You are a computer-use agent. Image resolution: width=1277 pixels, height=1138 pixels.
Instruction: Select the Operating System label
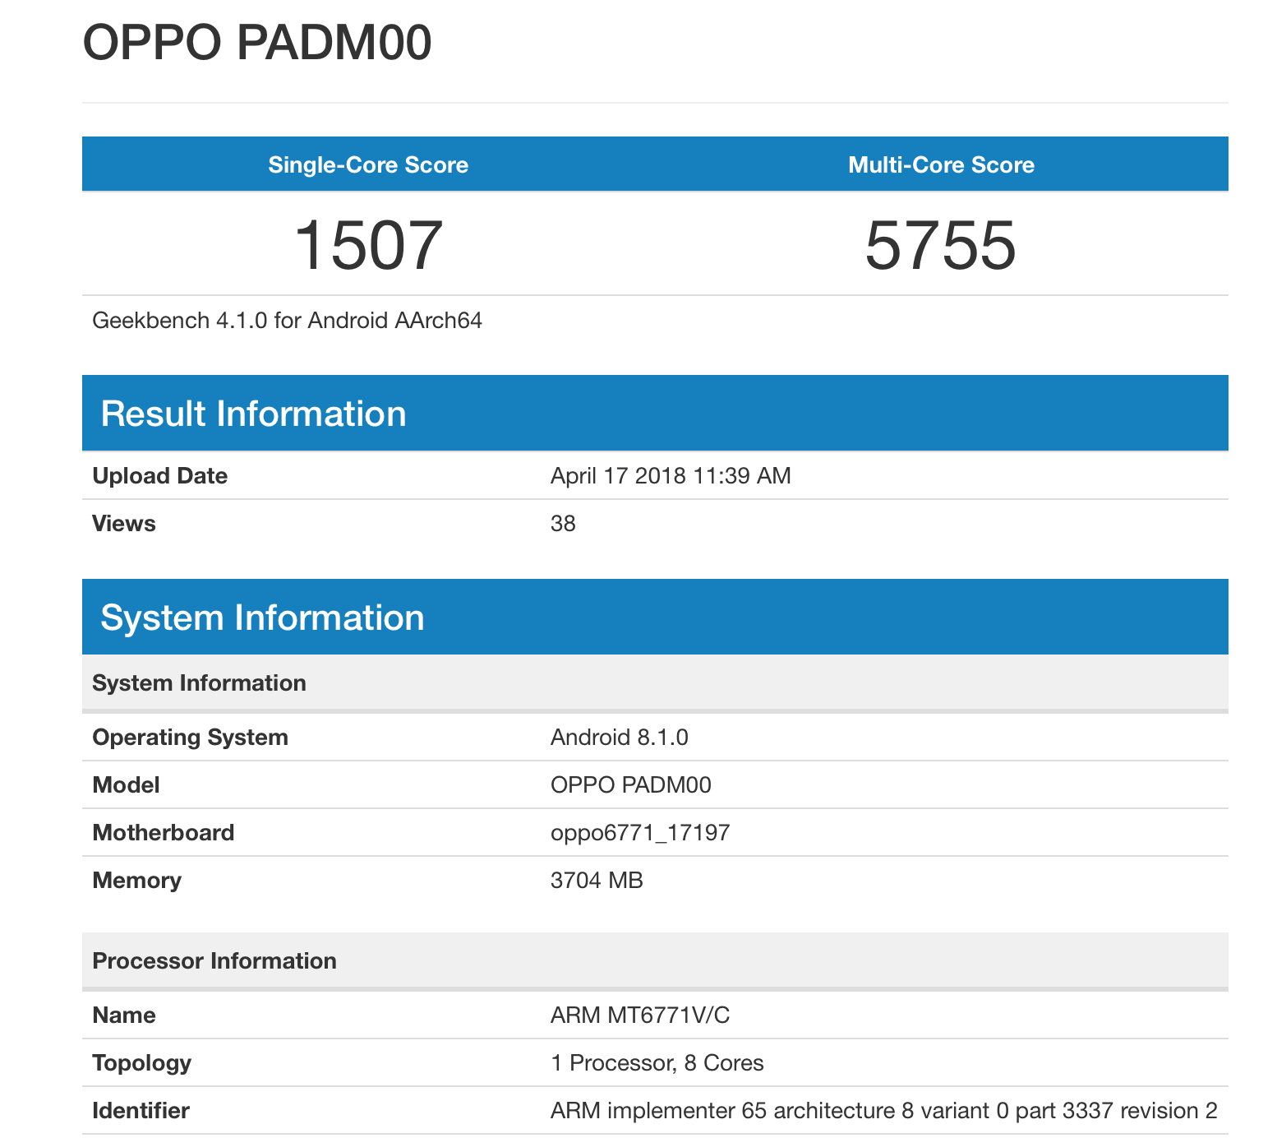click(190, 738)
